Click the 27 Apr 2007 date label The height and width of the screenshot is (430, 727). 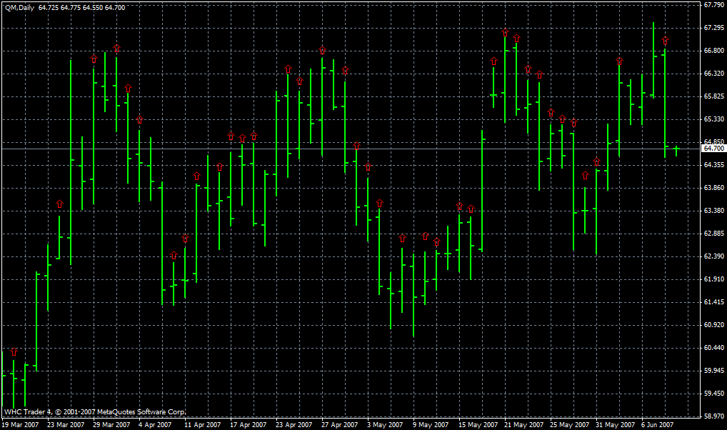[x=340, y=424]
